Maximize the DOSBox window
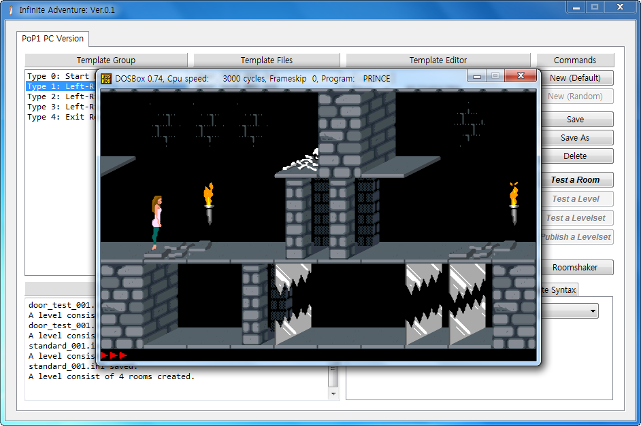 click(495, 76)
